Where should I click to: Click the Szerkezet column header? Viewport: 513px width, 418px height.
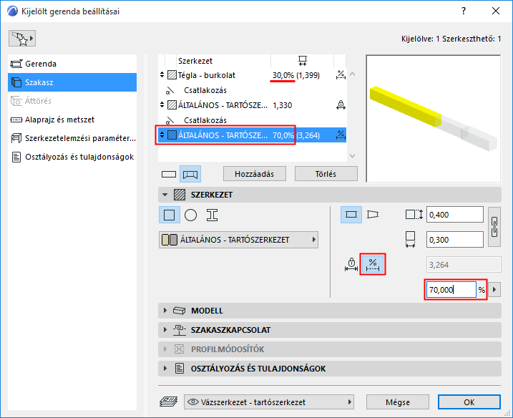tap(195, 61)
